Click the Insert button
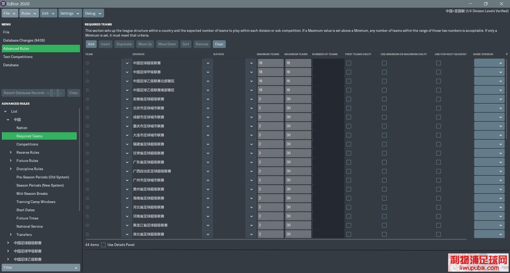The height and width of the screenshot is (273, 510). tap(105, 44)
